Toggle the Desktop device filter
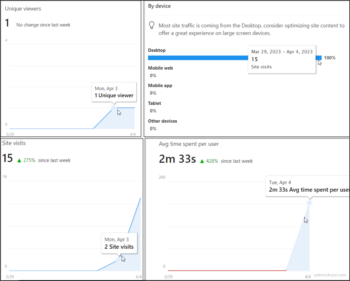Image resolution: width=350 pixels, height=281 pixels. (157, 50)
